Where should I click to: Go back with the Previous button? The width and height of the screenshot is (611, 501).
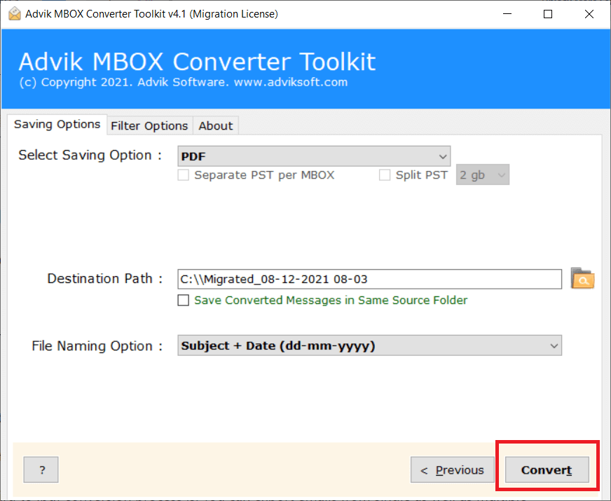453,470
